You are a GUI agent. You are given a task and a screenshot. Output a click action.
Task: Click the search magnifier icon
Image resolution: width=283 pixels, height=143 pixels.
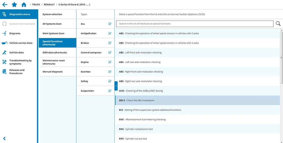(278, 24)
